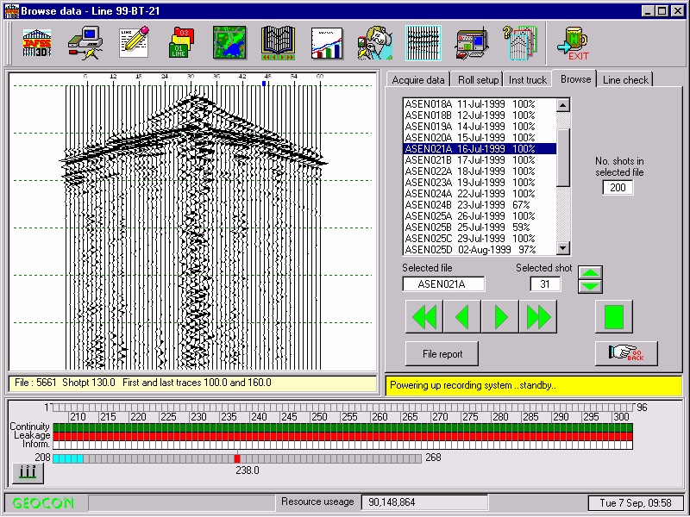This screenshot has height=517, width=690.
Task: Select file ASEN024A in the list
Action: pos(480,194)
